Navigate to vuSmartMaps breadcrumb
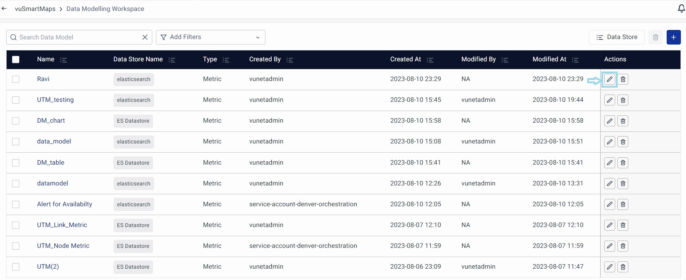686x280 pixels. pyautogui.click(x=35, y=9)
